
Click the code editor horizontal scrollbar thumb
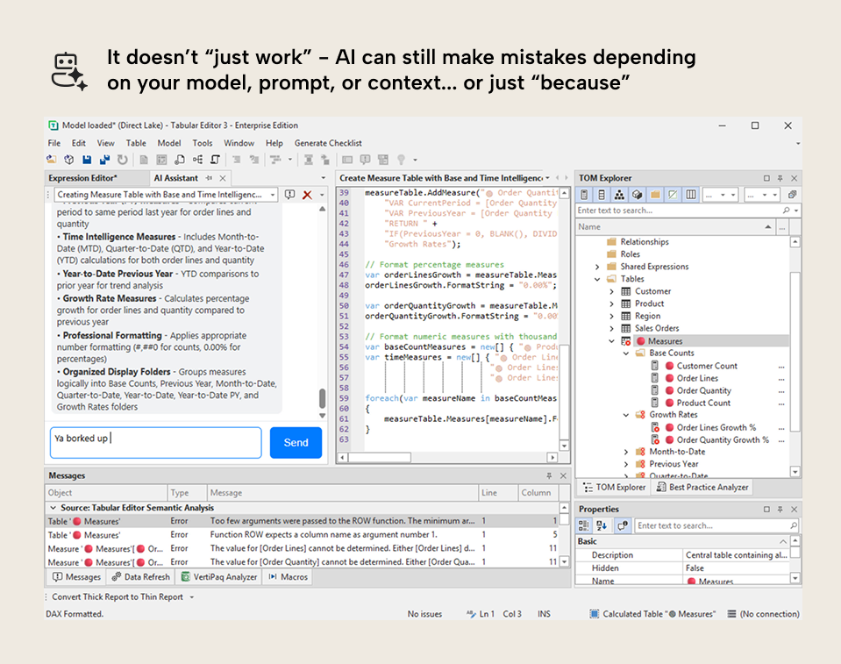(x=380, y=458)
